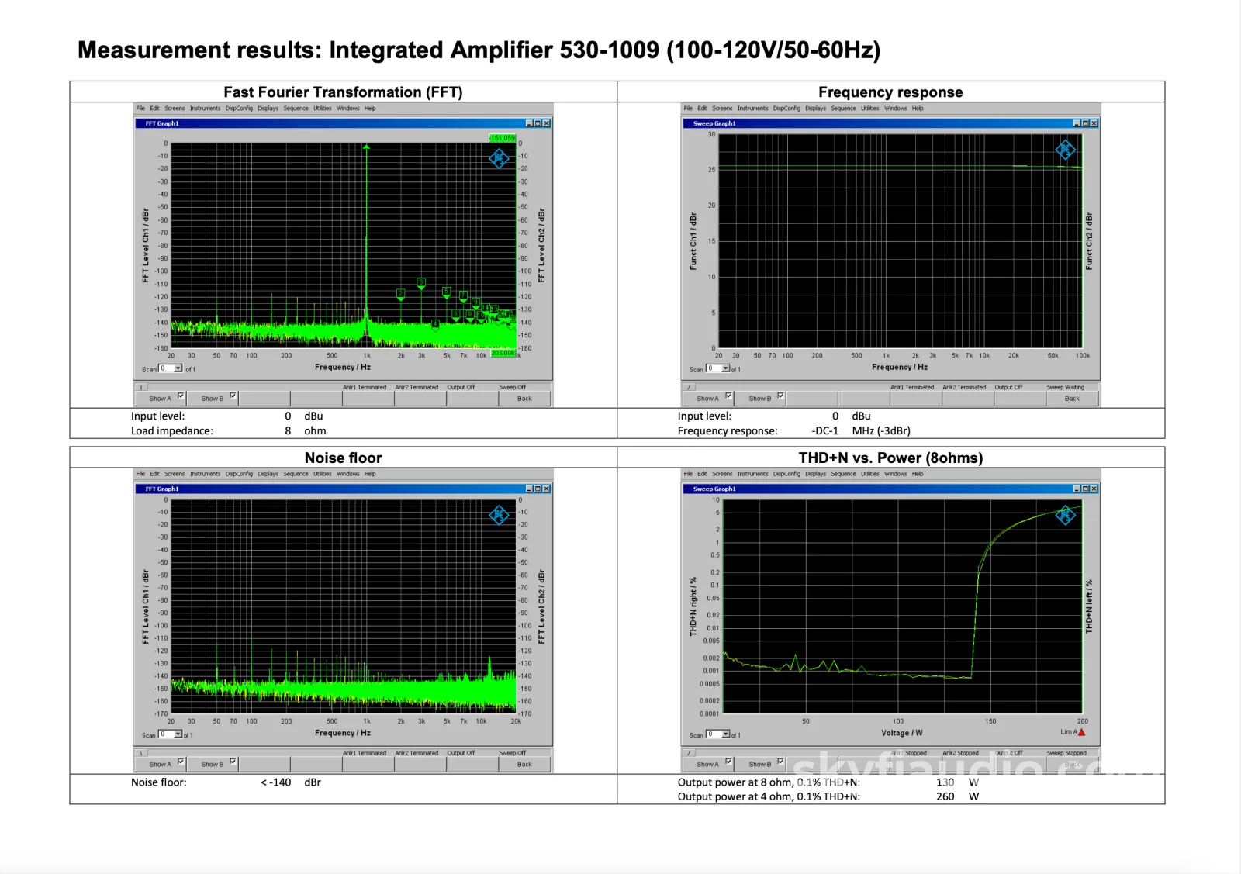Click the 20.000k frequency cursor label
The width and height of the screenshot is (1241, 874).
click(503, 354)
